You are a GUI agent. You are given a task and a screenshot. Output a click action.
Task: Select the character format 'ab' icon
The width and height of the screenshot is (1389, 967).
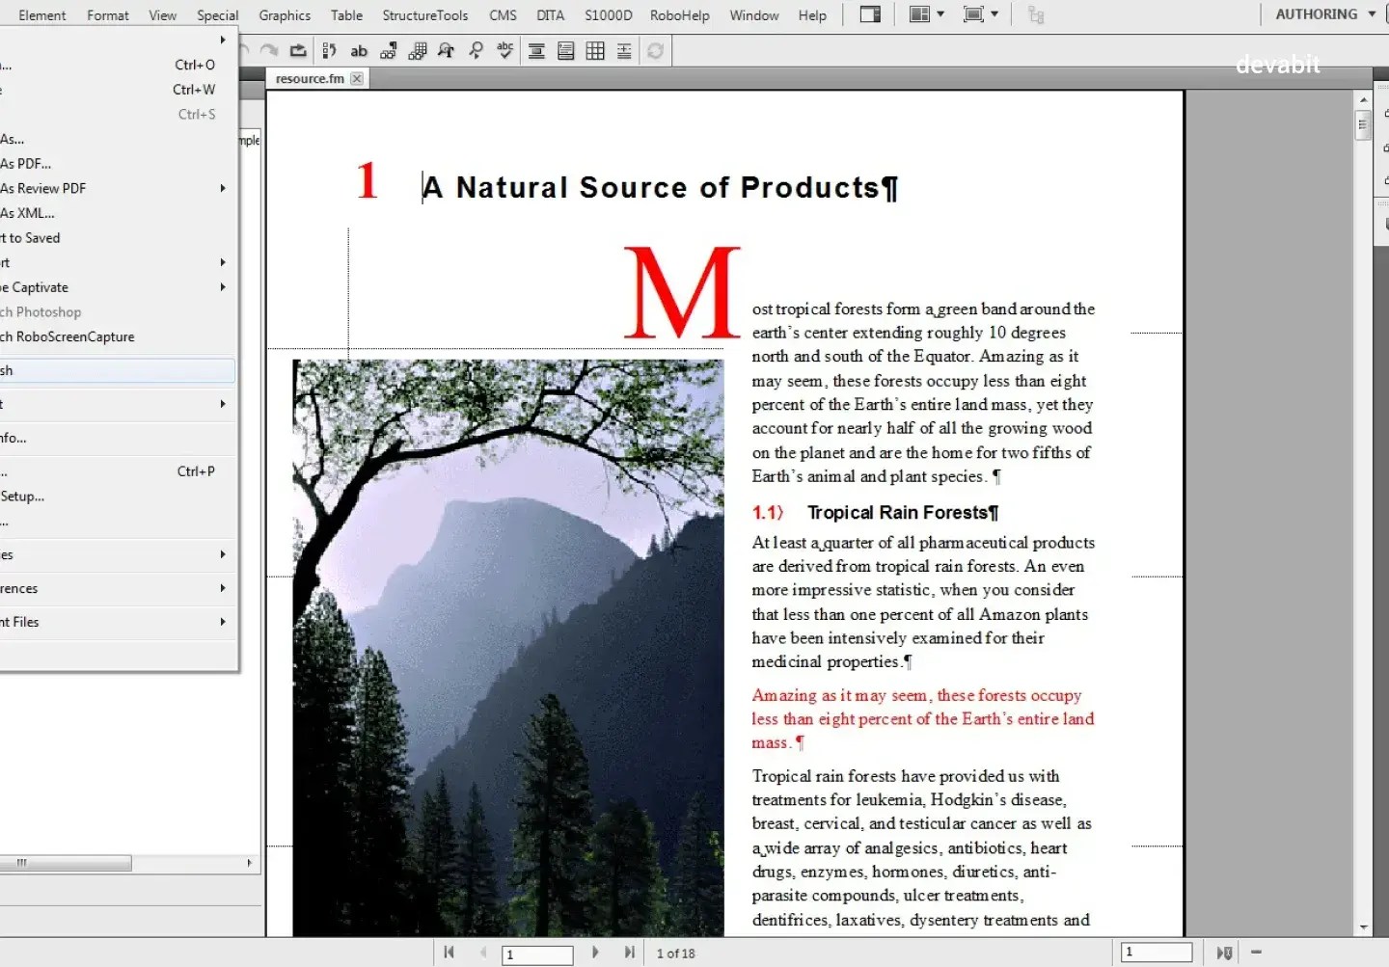[x=359, y=50]
